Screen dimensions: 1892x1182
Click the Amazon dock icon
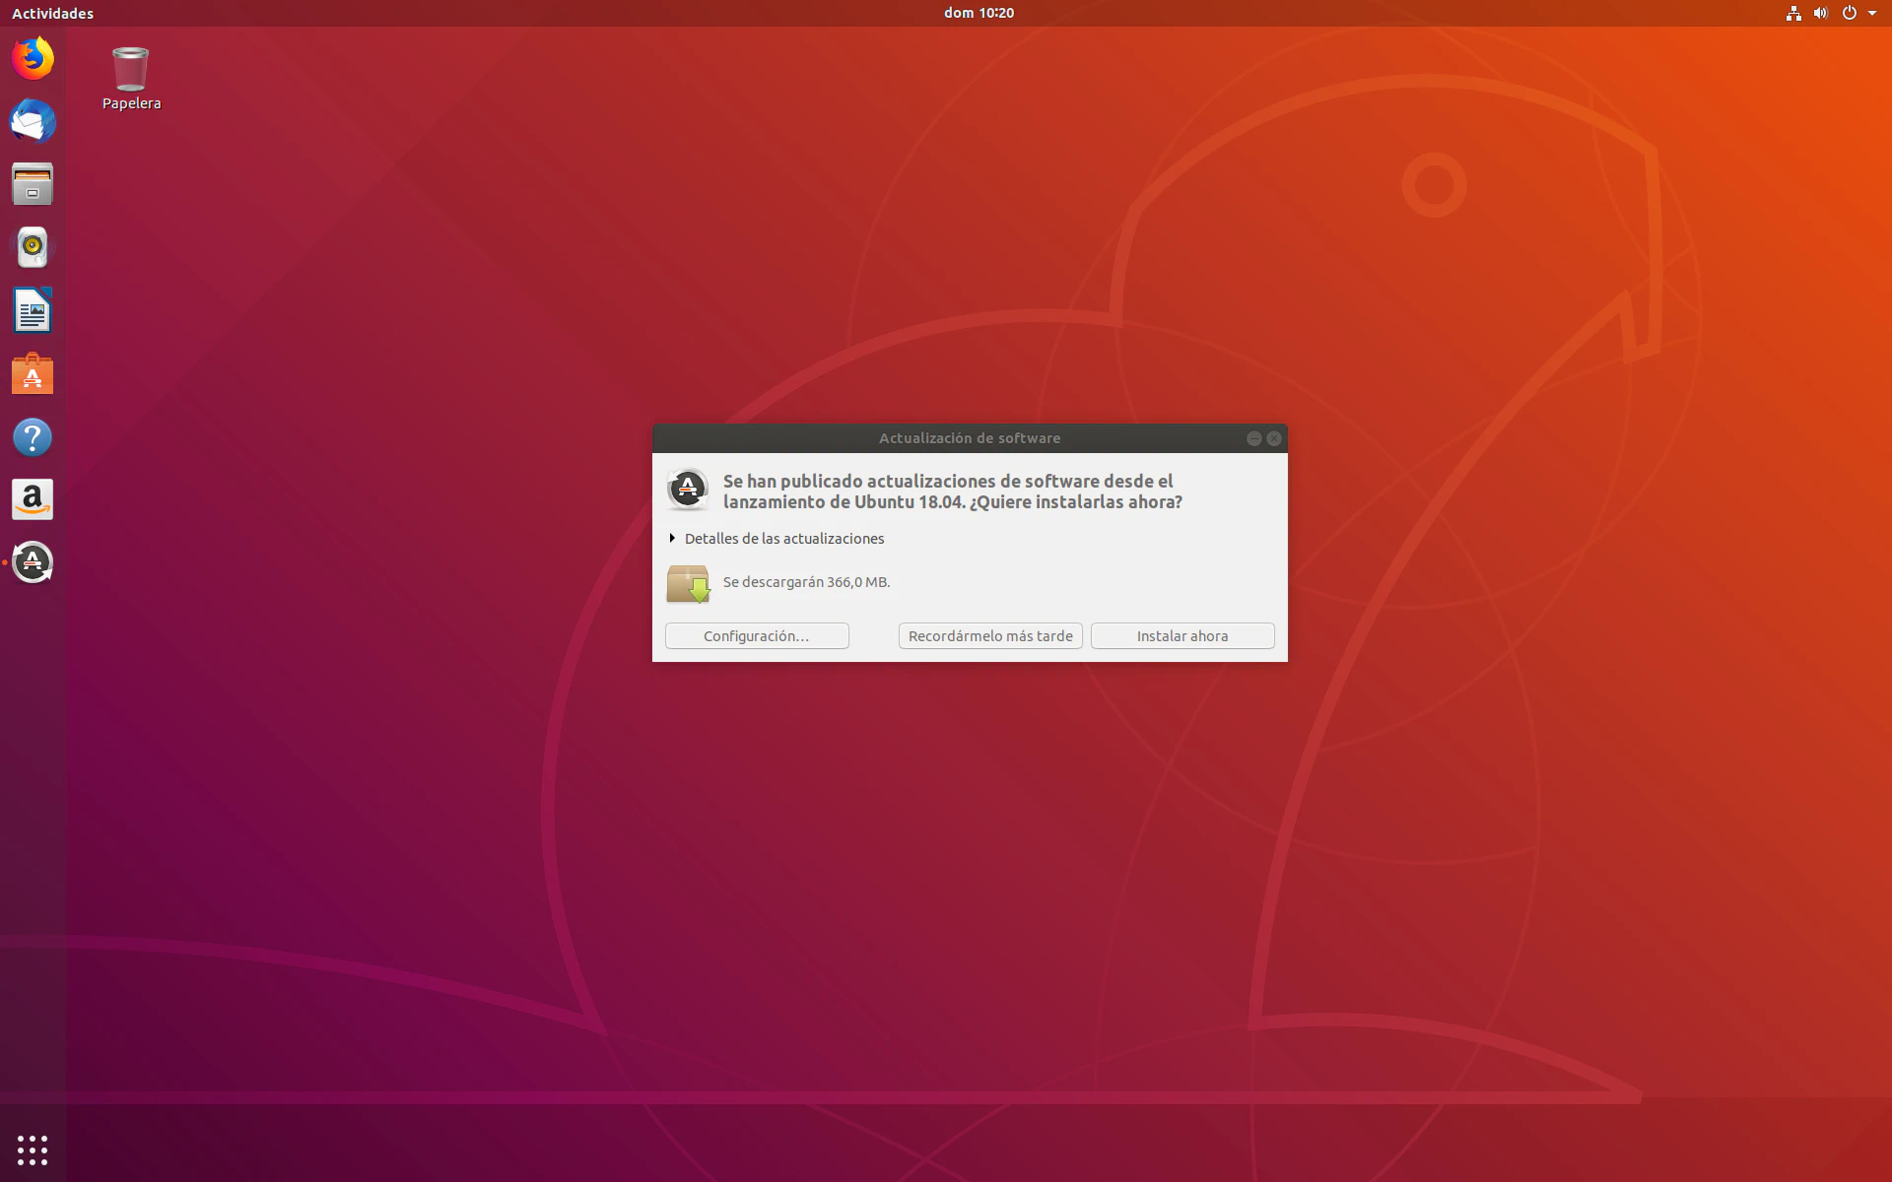33,499
